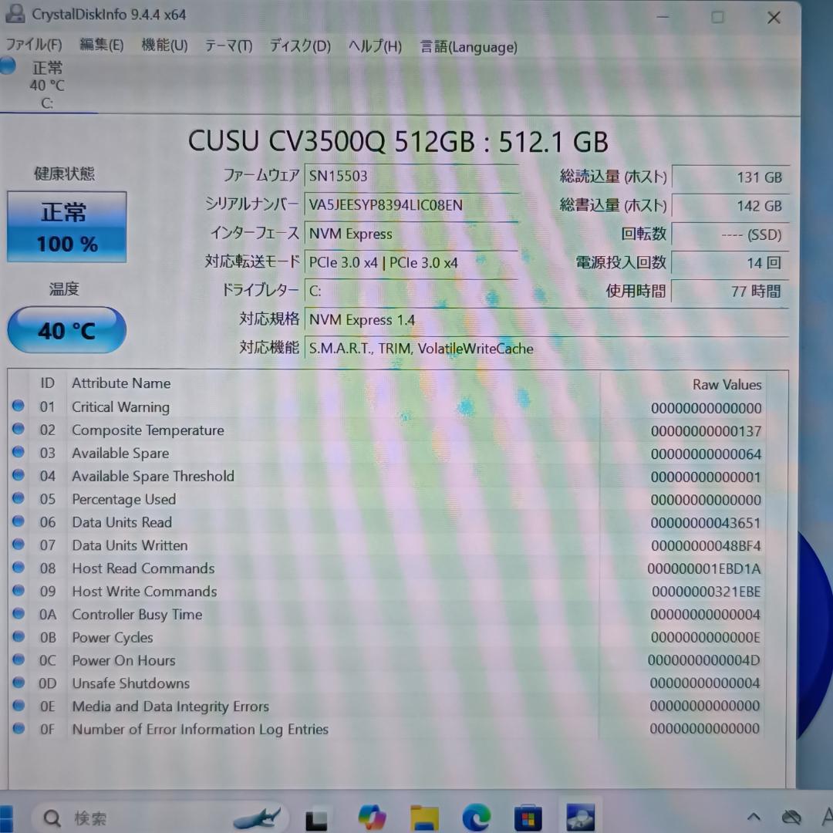Click the status dot for Power On Hours
Viewport: 833px width, 833px height.
point(19,659)
